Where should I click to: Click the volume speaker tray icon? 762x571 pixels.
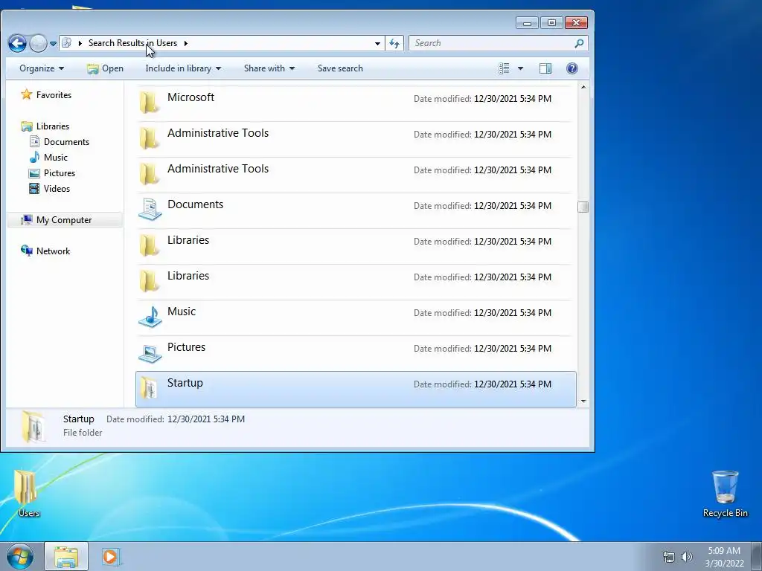coord(687,557)
